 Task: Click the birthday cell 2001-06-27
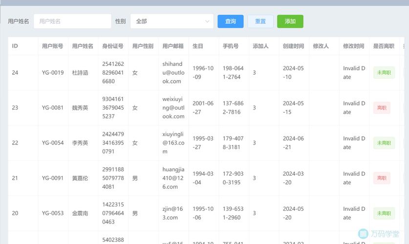coord(203,108)
